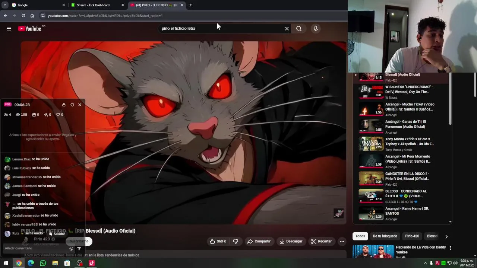This screenshot has width=477, height=268.
Task: Show hidden system tray icons
Action: pyautogui.click(x=425, y=263)
